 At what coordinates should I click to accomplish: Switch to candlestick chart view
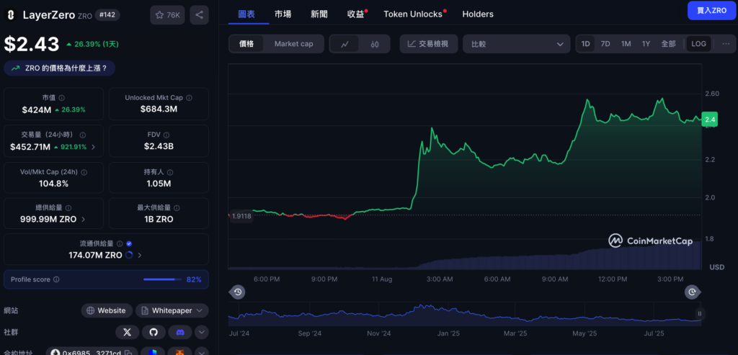point(375,44)
